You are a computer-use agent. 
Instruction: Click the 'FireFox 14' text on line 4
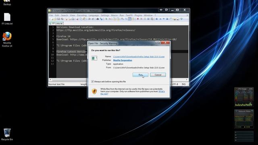tap(63, 36)
